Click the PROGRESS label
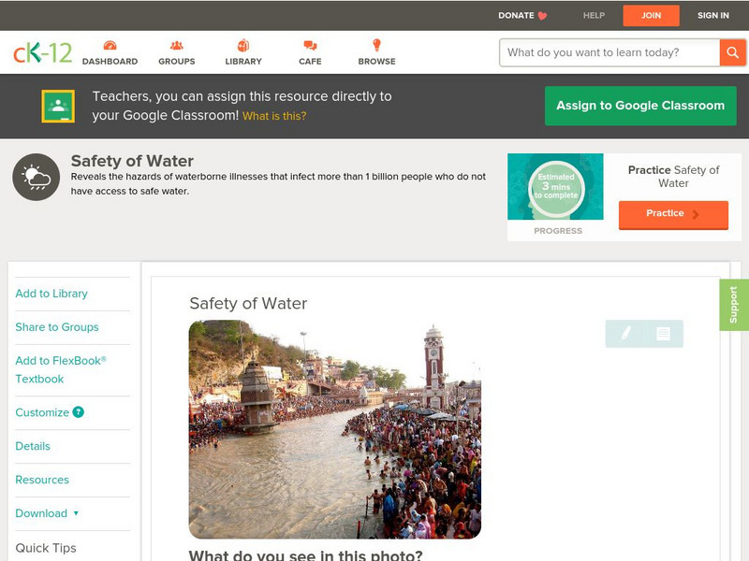Image resolution: width=749 pixels, height=561 pixels. (558, 231)
